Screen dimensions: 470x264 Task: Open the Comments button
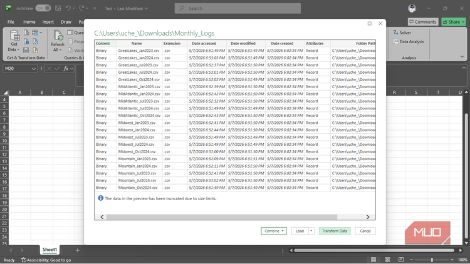point(423,22)
